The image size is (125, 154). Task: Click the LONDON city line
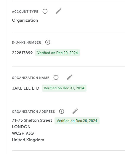21,127
